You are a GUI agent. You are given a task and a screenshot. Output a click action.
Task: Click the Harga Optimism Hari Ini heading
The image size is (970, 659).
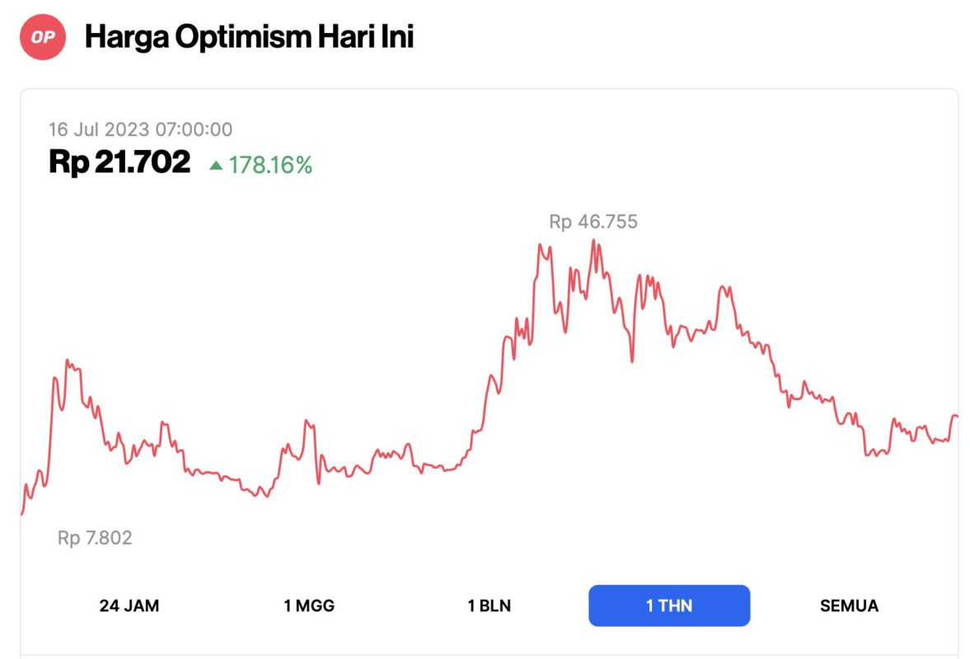[249, 37]
